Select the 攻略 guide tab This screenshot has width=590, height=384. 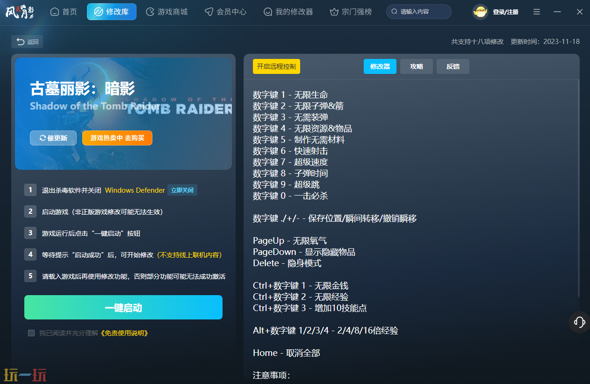point(417,66)
